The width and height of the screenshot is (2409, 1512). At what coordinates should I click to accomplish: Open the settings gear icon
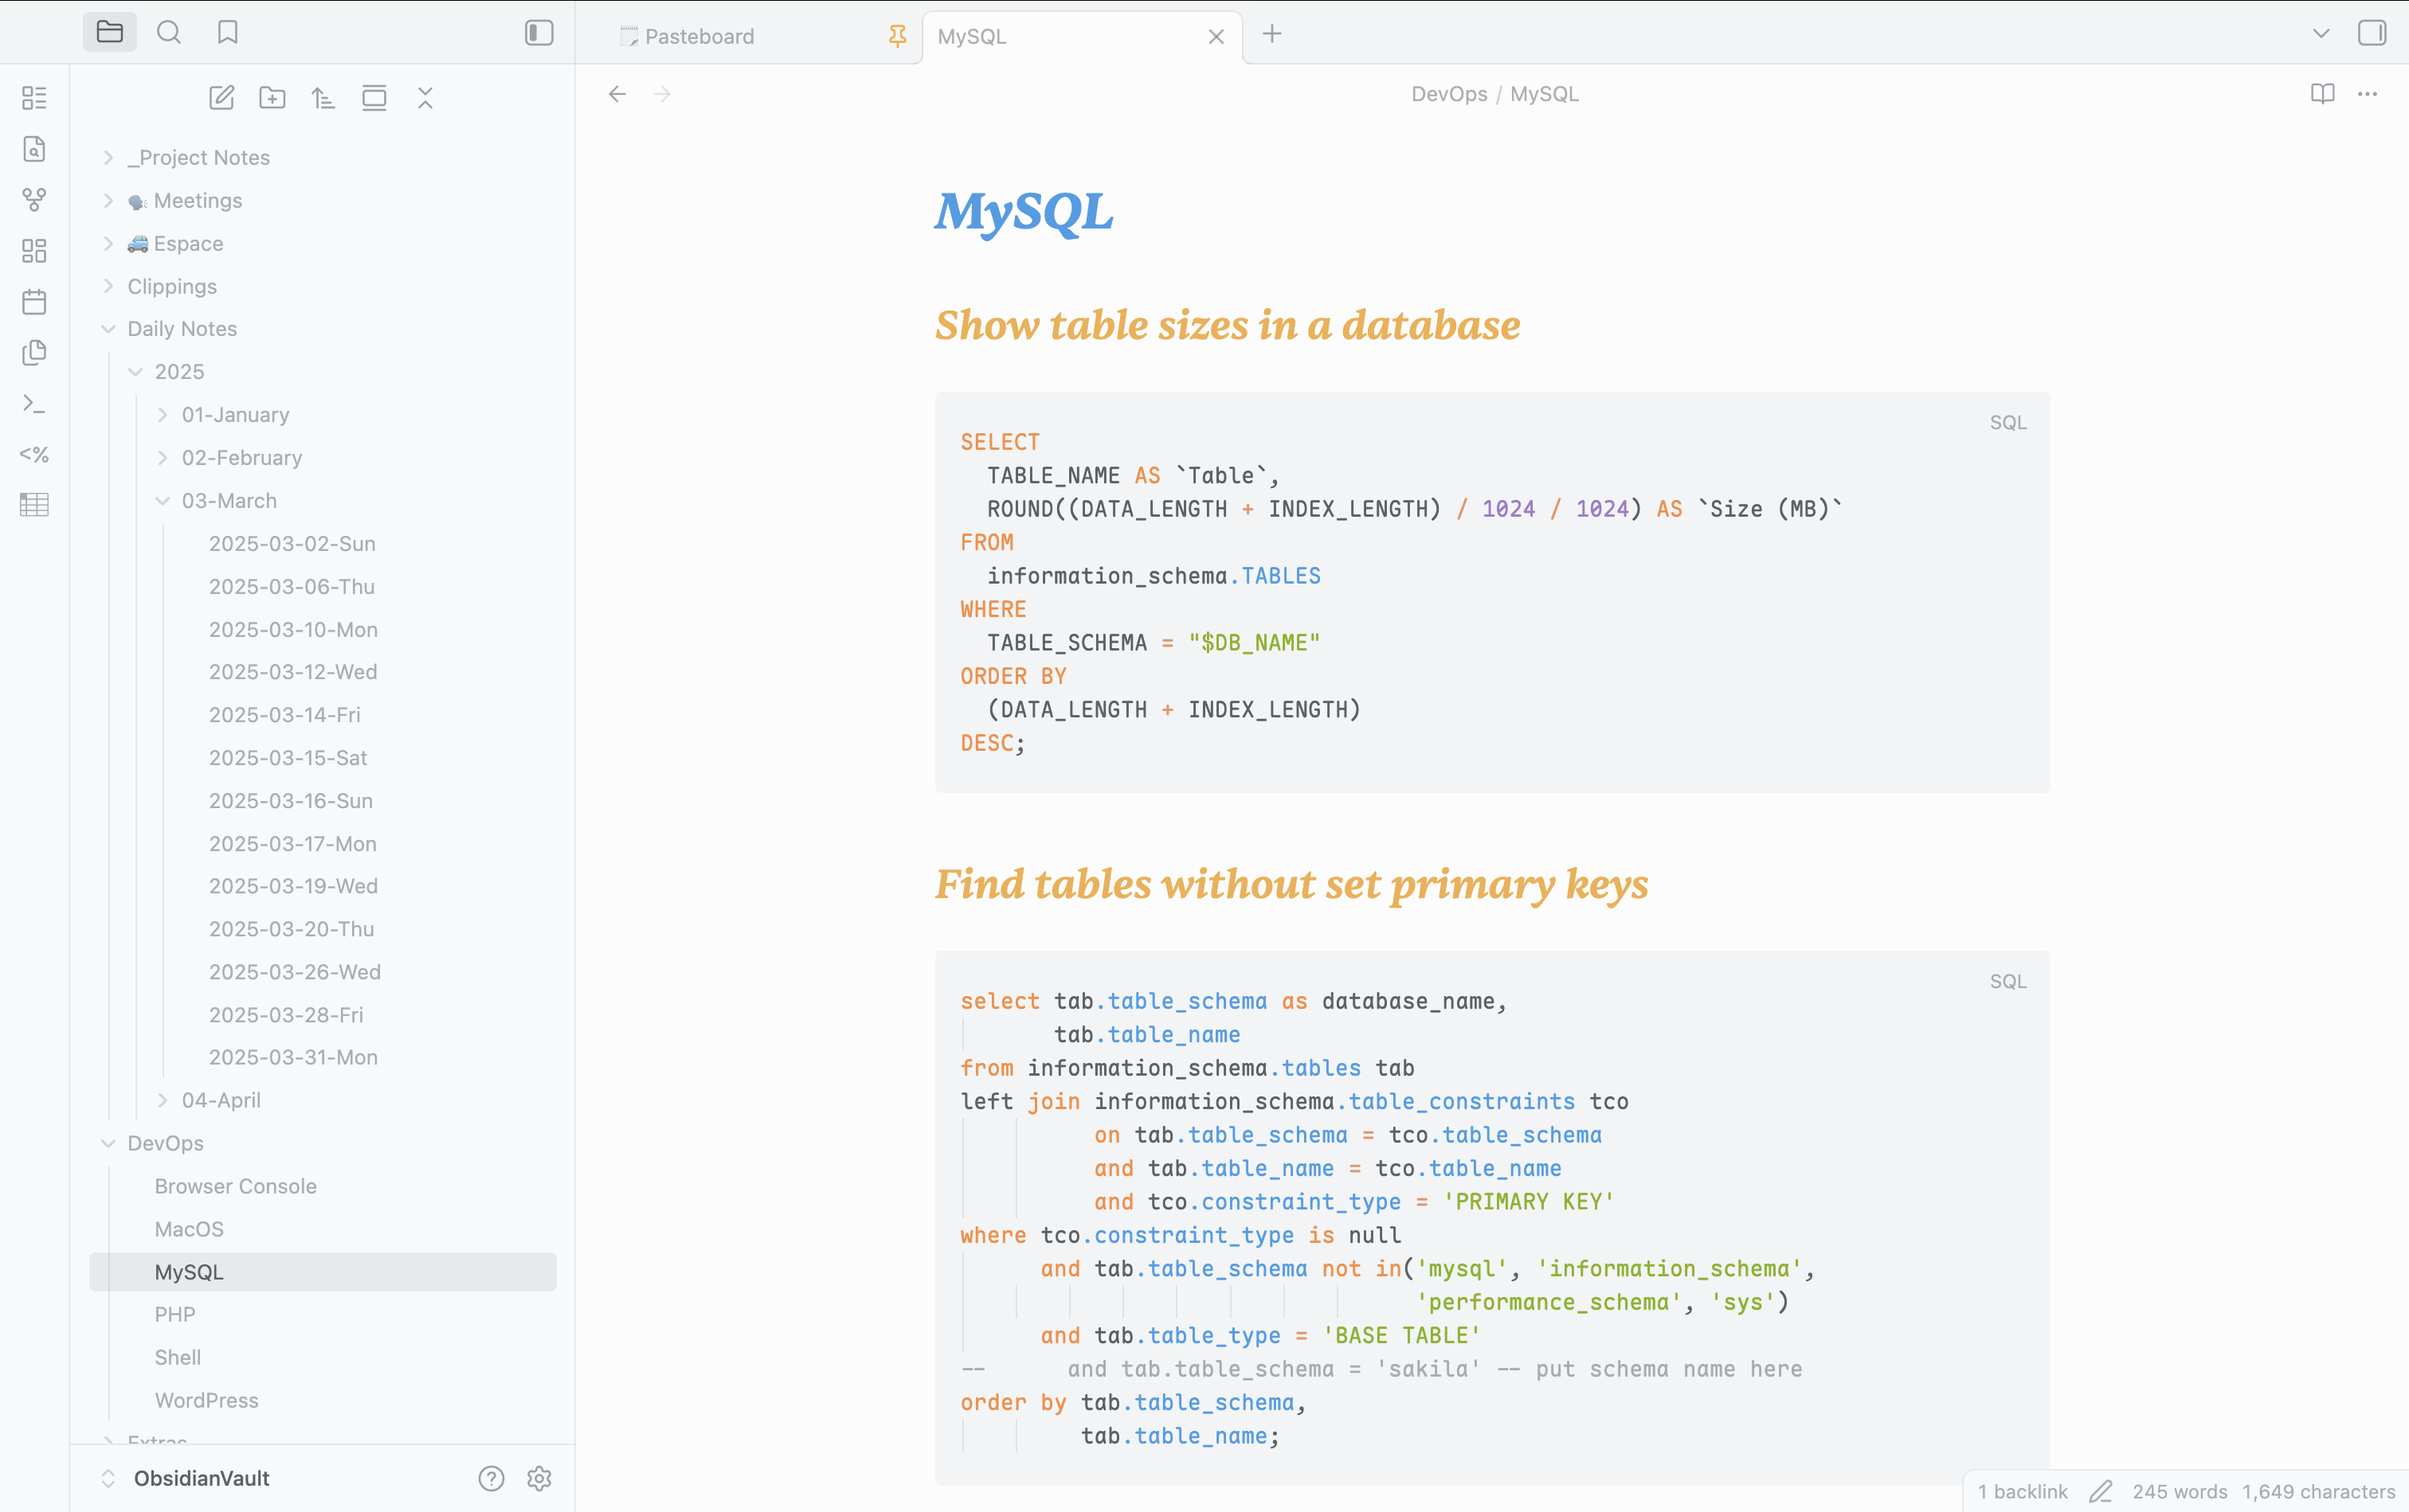(x=539, y=1479)
